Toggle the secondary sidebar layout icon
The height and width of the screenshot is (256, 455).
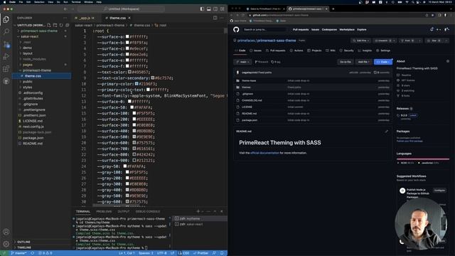coord(215,9)
